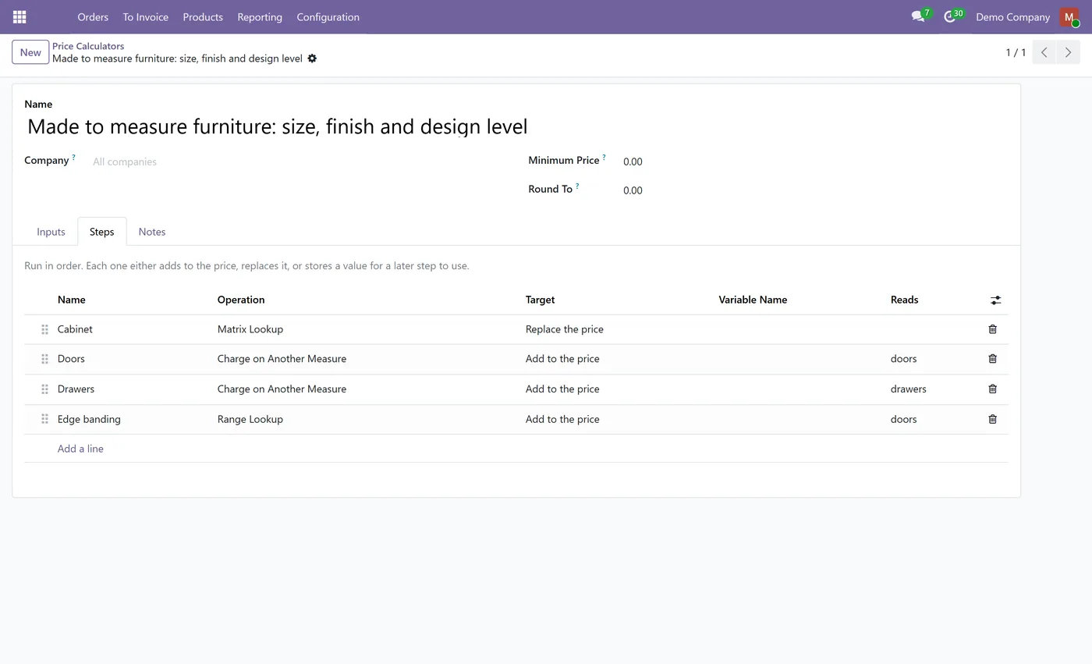Open the Configuration menu
Image resolution: width=1092 pixels, height=664 pixels.
click(328, 16)
